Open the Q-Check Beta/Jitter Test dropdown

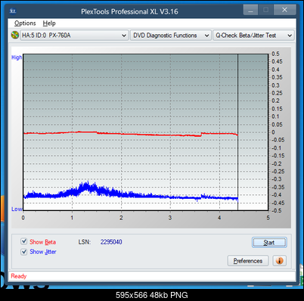tap(253, 36)
